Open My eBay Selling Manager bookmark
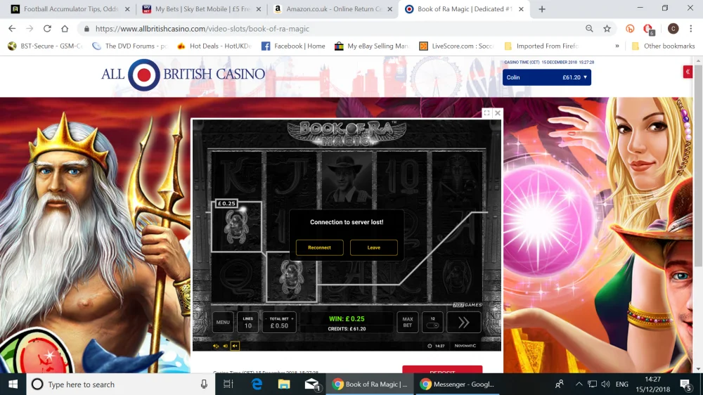 (372, 46)
